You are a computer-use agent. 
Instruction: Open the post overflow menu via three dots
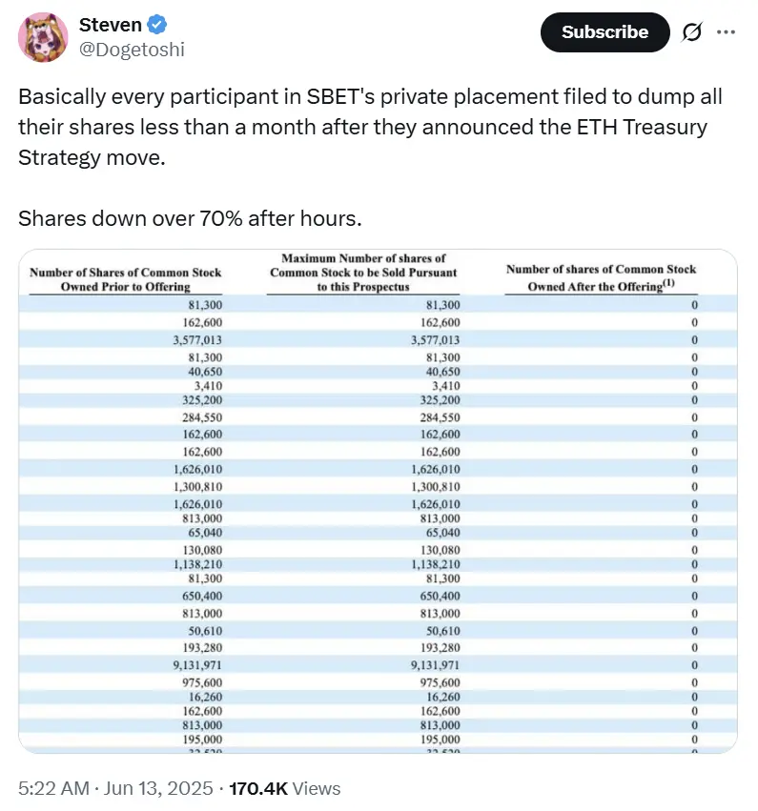pyautogui.click(x=727, y=31)
